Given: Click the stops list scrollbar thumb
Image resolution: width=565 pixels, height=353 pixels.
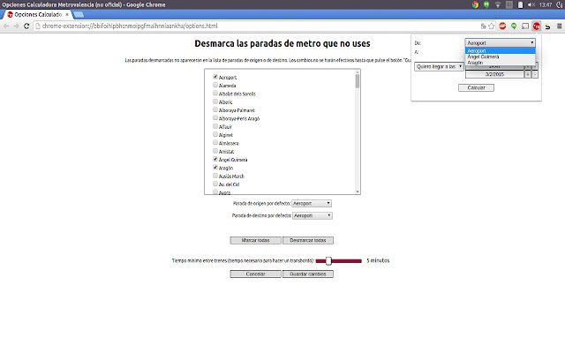Looking at the screenshot, I should tap(358, 81).
